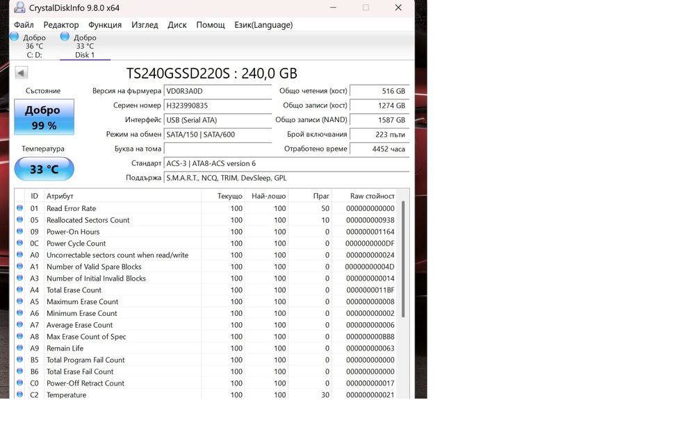The width and height of the screenshot is (695, 434).
Task: Click status dot for Total Erase Fail Count
Action: (20, 371)
